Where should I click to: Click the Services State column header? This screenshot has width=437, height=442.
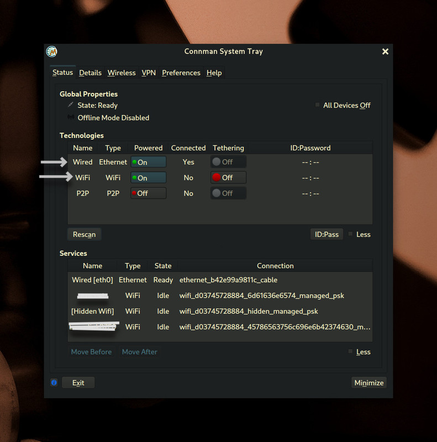tap(163, 266)
